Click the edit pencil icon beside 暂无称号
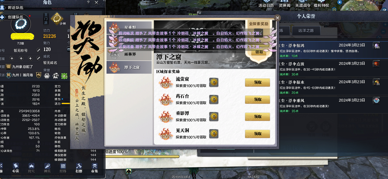This screenshot has width=388, height=179. [x=39, y=50]
